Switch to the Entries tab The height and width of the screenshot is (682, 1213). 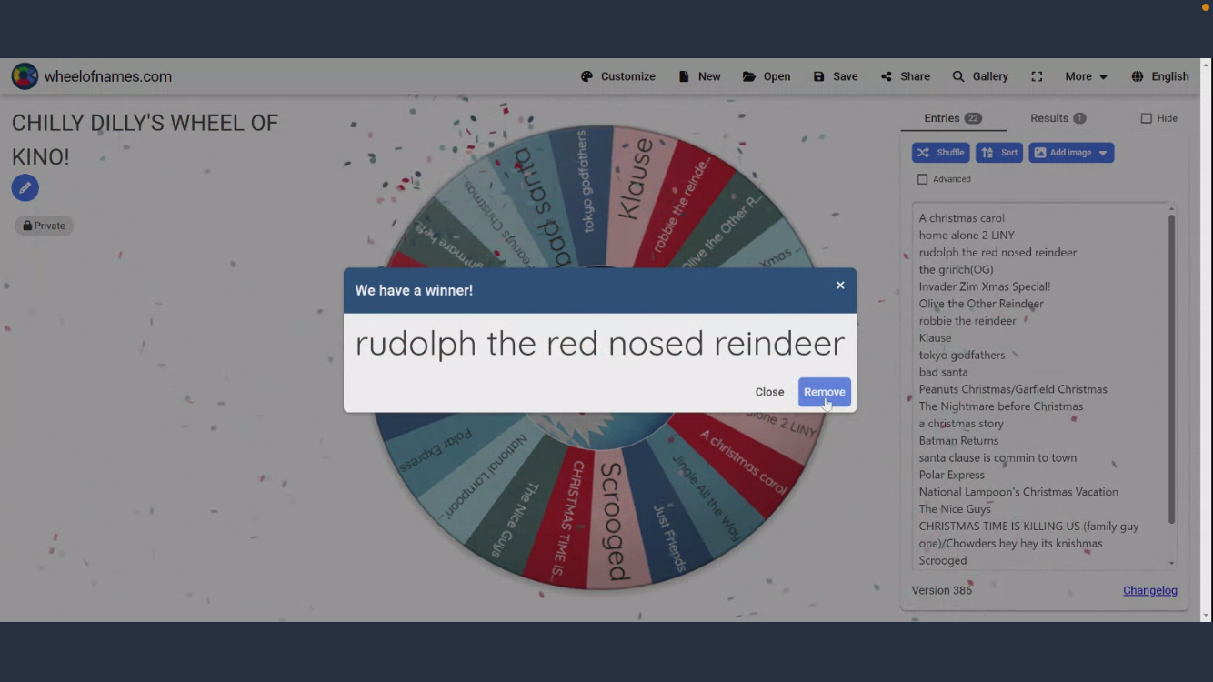click(953, 118)
